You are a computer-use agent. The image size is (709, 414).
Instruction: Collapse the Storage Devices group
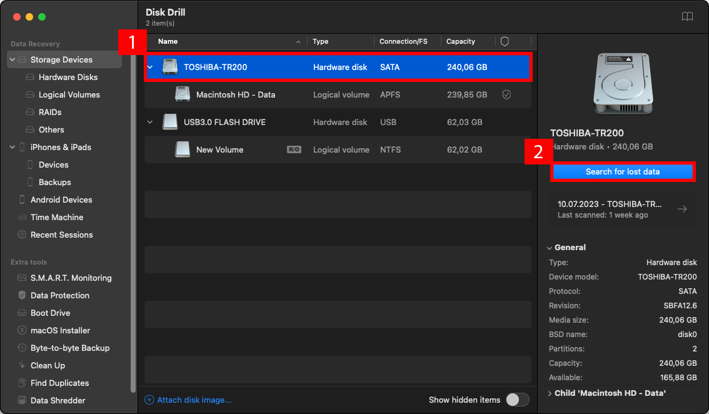(x=13, y=60)
